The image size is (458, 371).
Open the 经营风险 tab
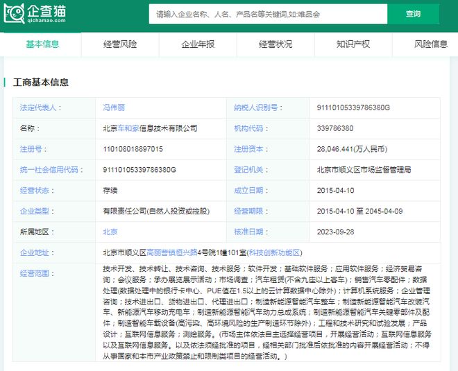(120, 44)
